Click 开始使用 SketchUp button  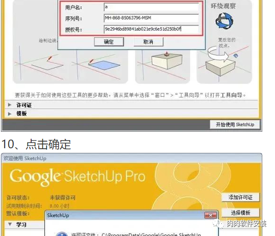234,125
